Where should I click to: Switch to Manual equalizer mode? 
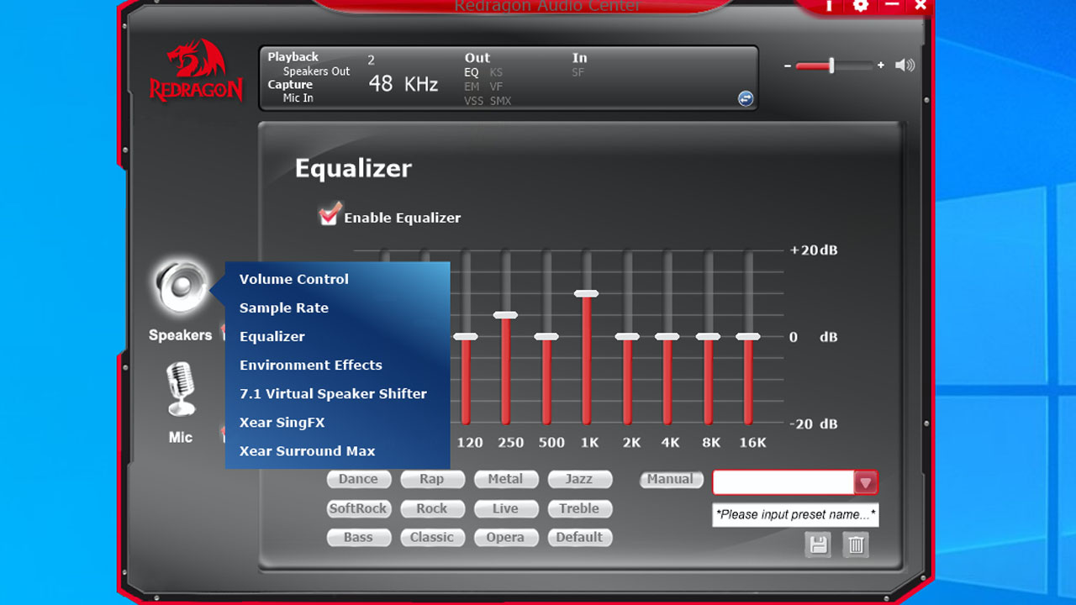pos(670,479)
